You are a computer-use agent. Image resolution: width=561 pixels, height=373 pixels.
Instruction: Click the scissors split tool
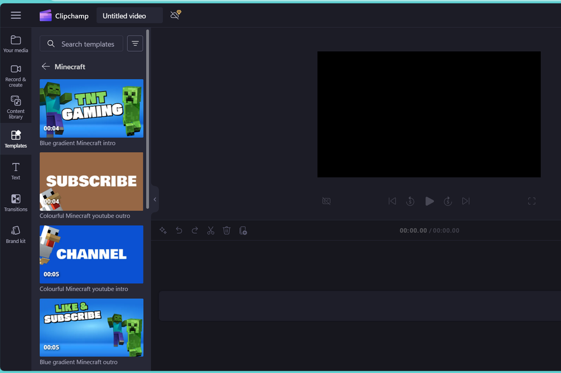(211, 230)
